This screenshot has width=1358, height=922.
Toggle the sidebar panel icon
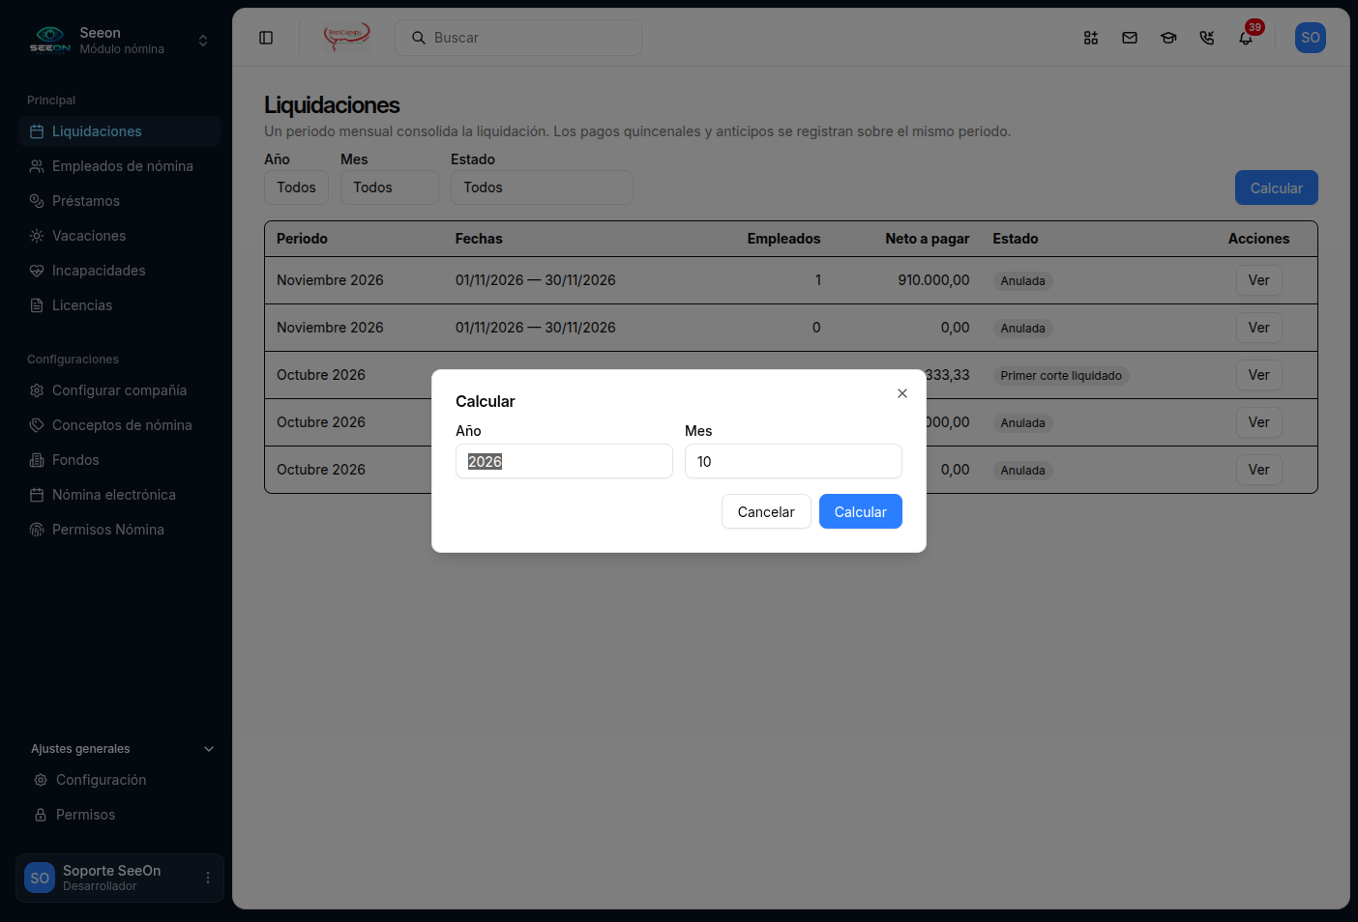[x=266, y=38]
